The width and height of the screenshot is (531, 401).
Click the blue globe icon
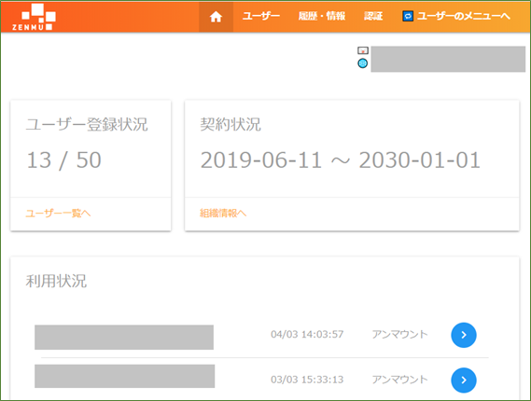[x=363, y=63]
